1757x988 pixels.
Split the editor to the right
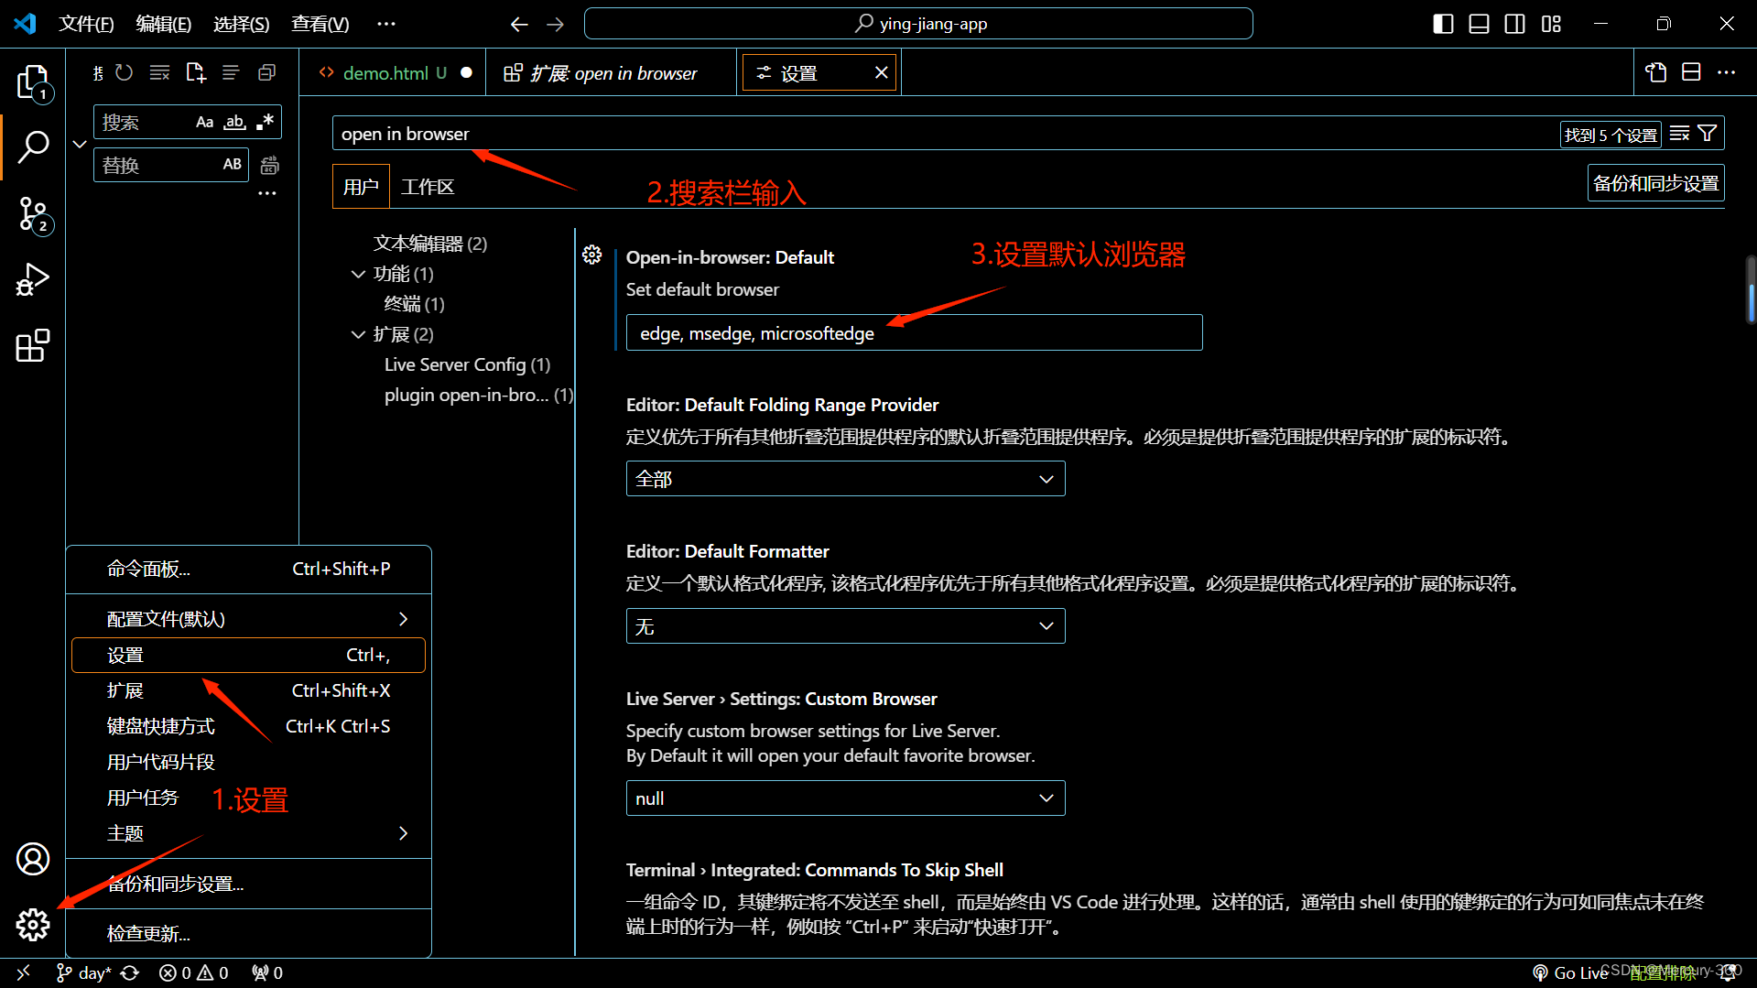1691,71
